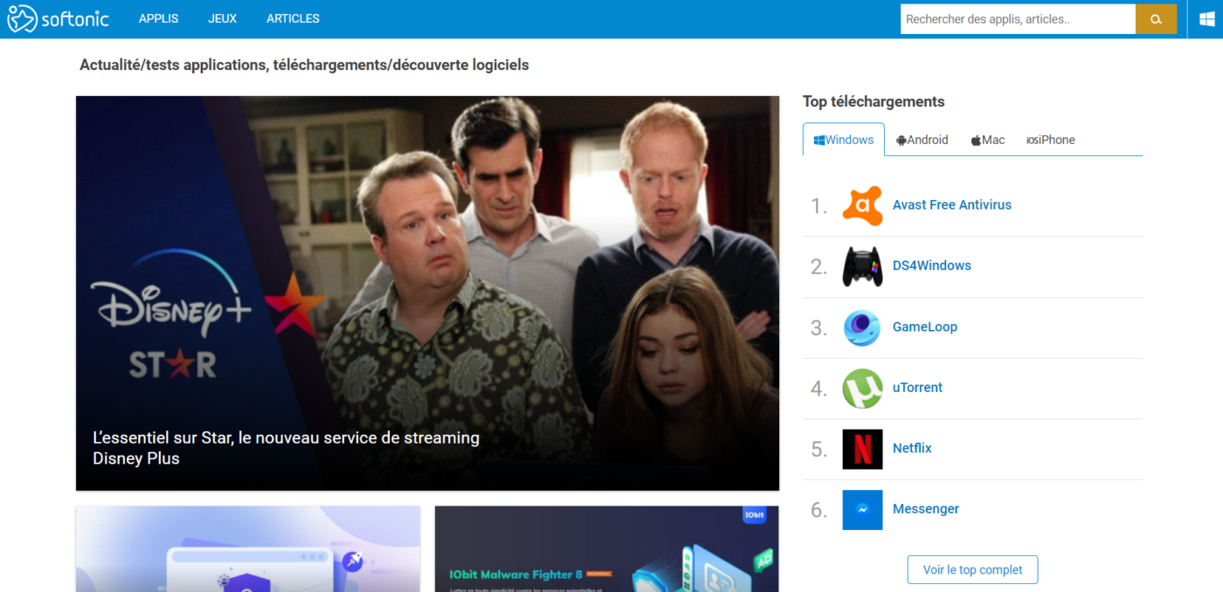Image resolution: width=1223 pixels, height=592 pixels.
Task: Open the Netflix link
Action: [x=912, y=448]
